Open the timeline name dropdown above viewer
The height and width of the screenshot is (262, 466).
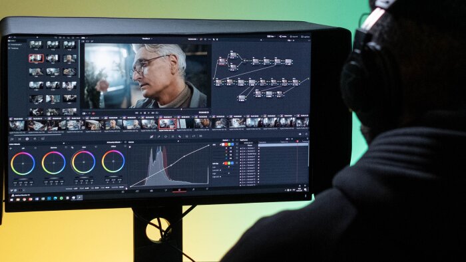point(147,39)
